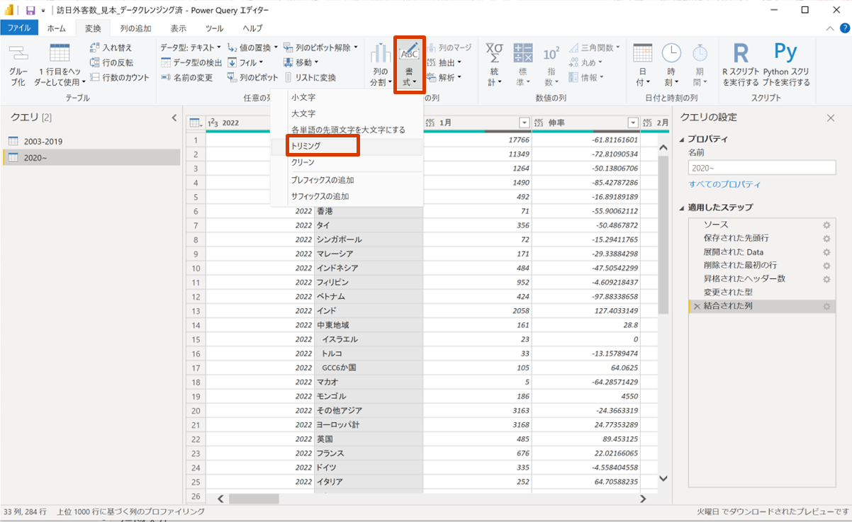
Task: Open the データ型: テキスト dropdown
Action: [191, 47]
